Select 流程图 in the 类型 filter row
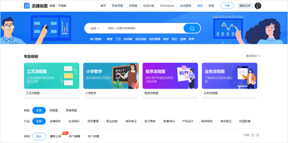The width and height of the screenshot is (288, 143). [x=54, y=111]
